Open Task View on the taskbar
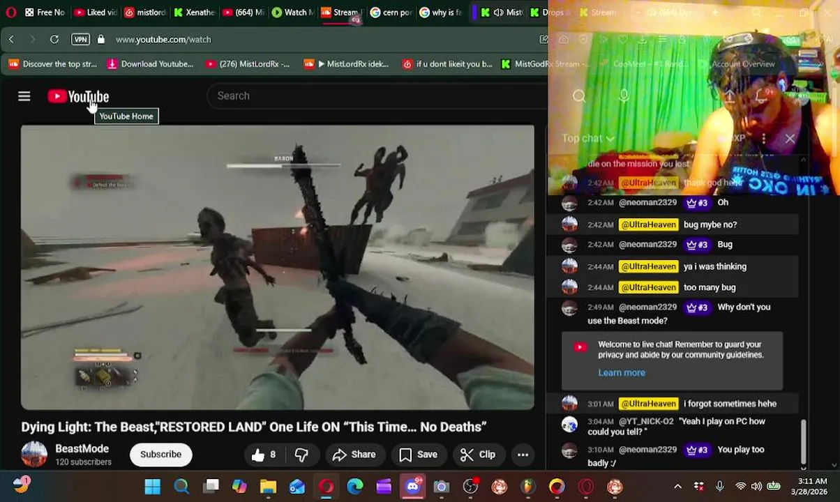840x502 pixels. [x=211, y=486]
